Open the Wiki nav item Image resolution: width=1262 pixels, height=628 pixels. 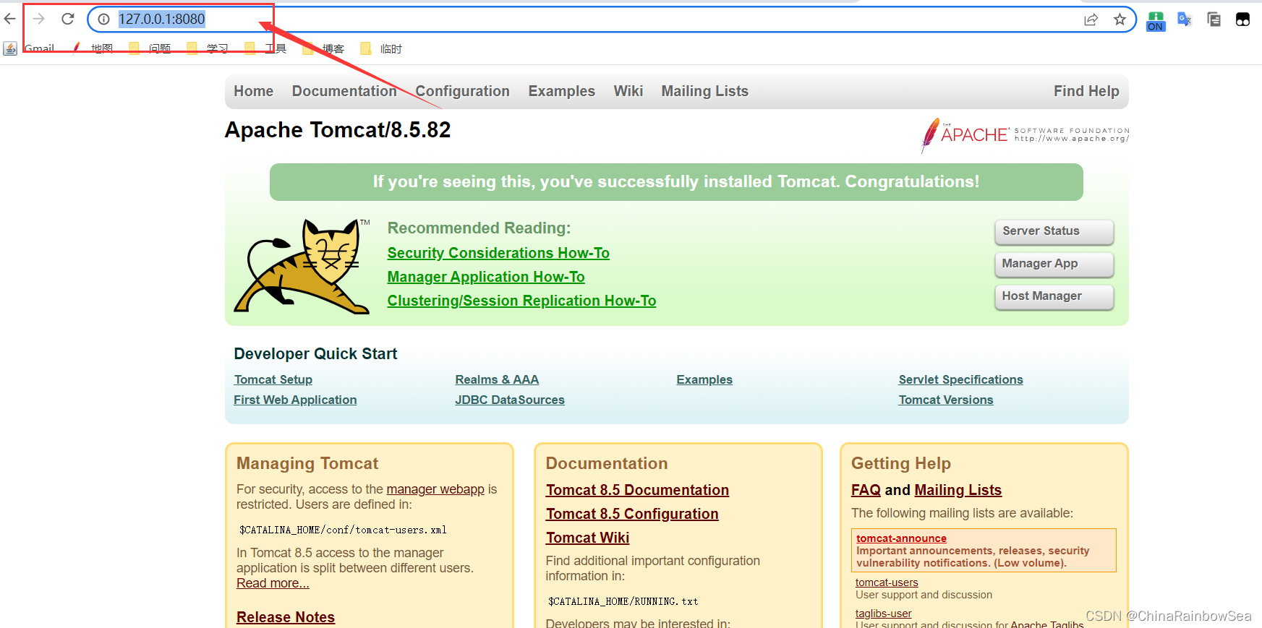628,91
